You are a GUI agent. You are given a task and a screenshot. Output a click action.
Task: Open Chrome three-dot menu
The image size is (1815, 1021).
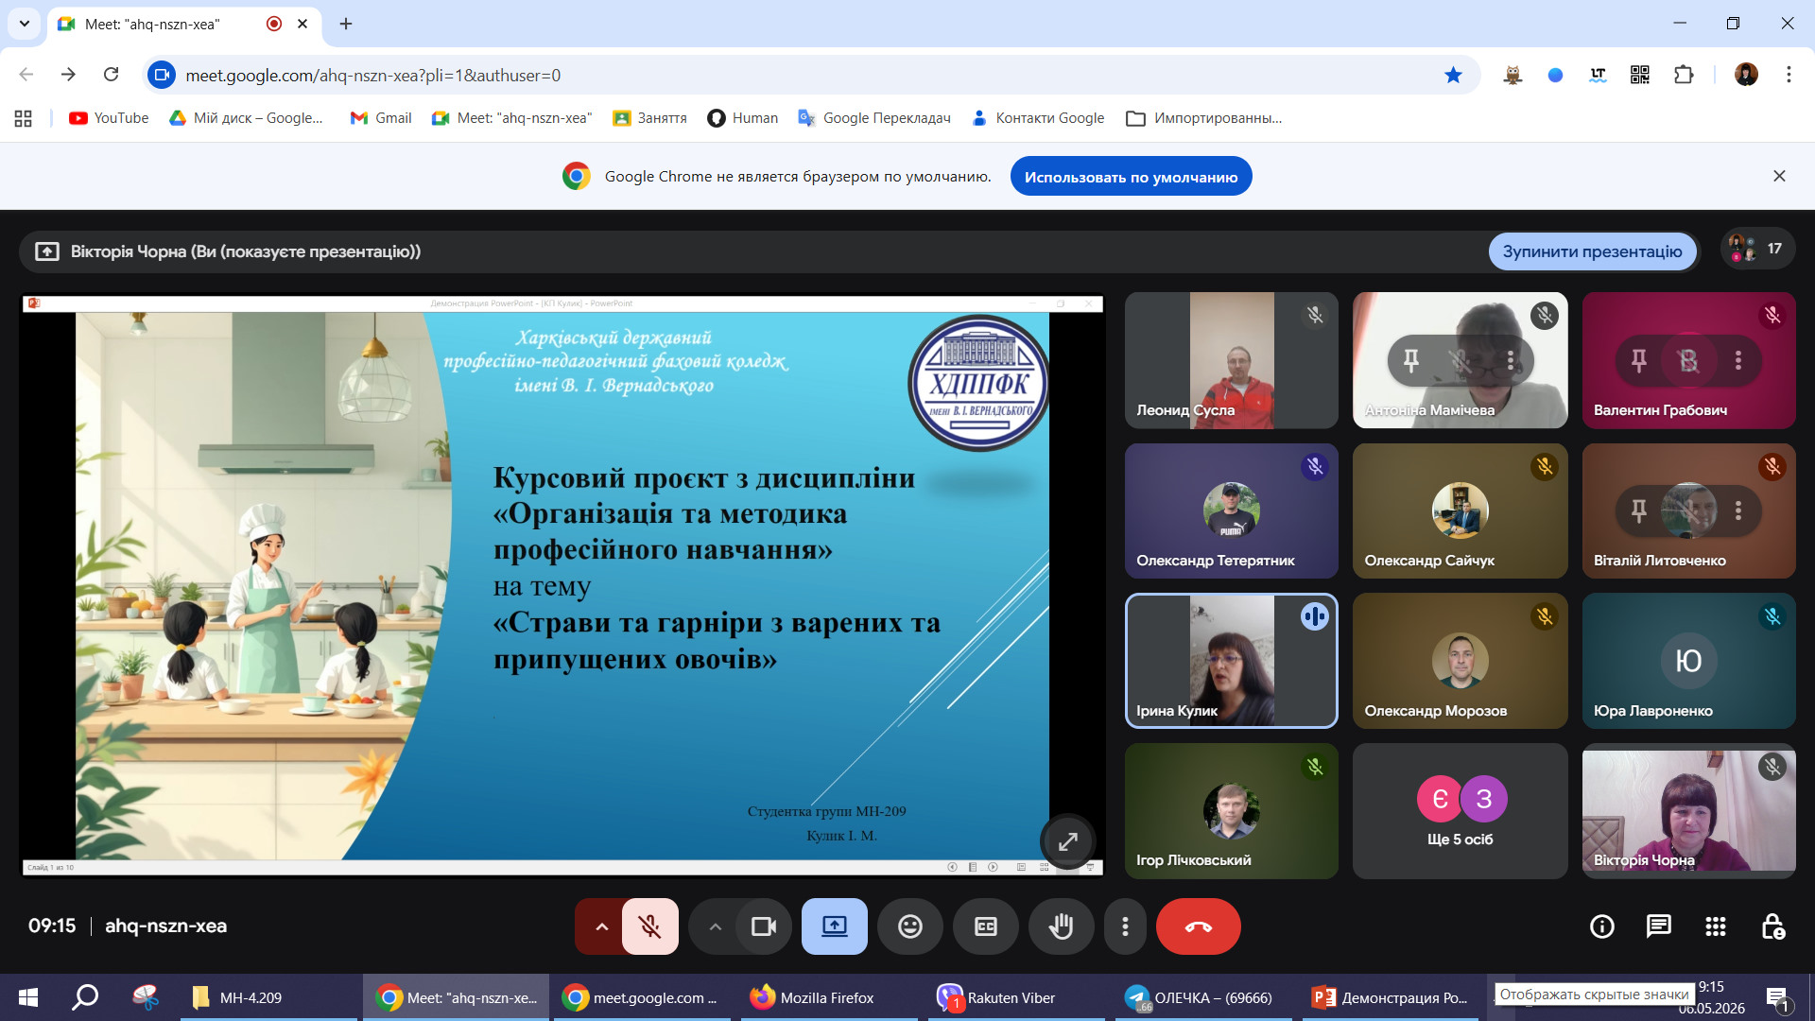point(1789,75)
